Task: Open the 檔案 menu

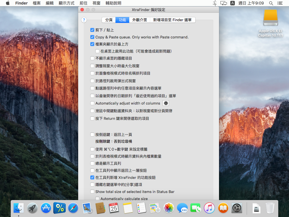Action: (36, 3)
